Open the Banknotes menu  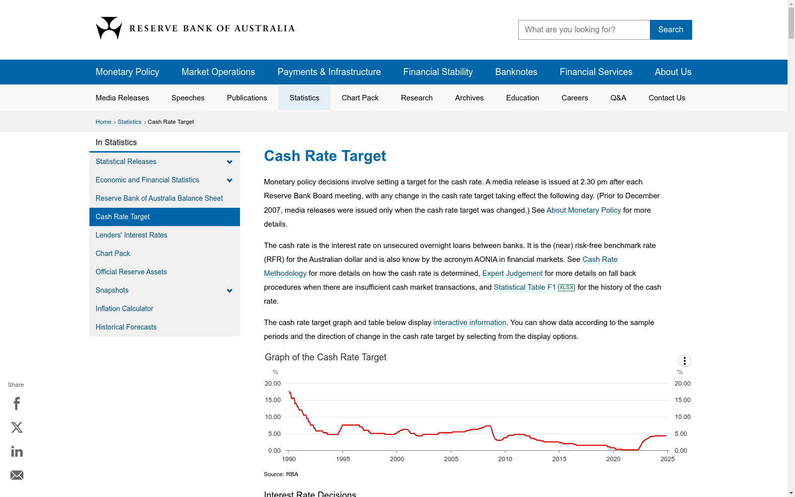516,72
